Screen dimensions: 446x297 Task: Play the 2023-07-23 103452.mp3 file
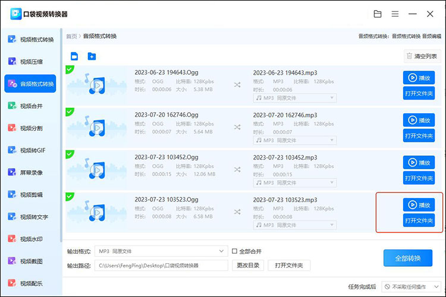tap(419, 162)
